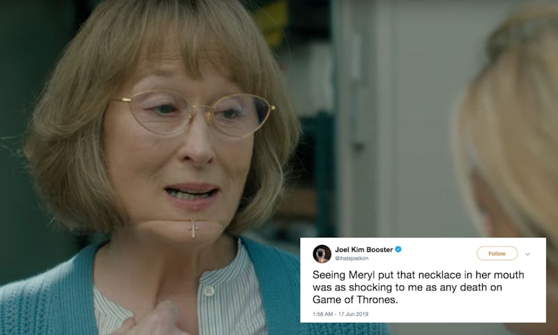This screenshot has height=335, width=558.
Task: Open Joel Kim Booster's round profile avatar
Action: tap(322, 254)
